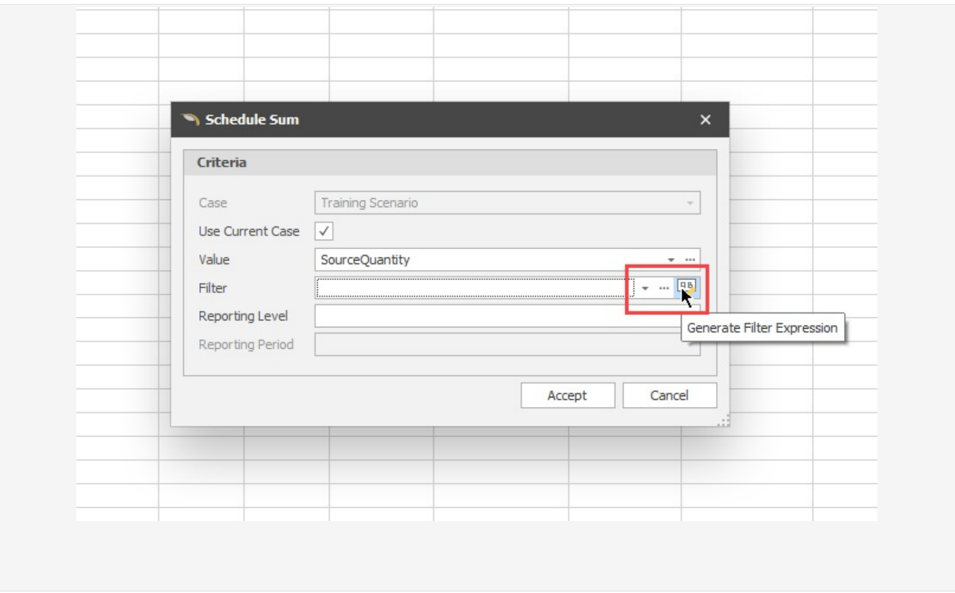
Task: Click the Generate Filter Expression tooltip
Action: click(763, 328)
